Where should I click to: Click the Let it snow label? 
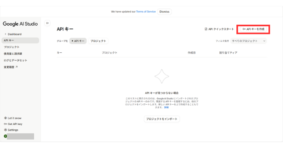pyautogui.click(x=15, y=118)
